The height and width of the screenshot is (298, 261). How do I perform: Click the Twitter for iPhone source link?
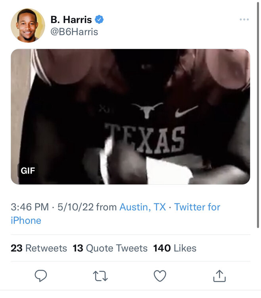197,207
